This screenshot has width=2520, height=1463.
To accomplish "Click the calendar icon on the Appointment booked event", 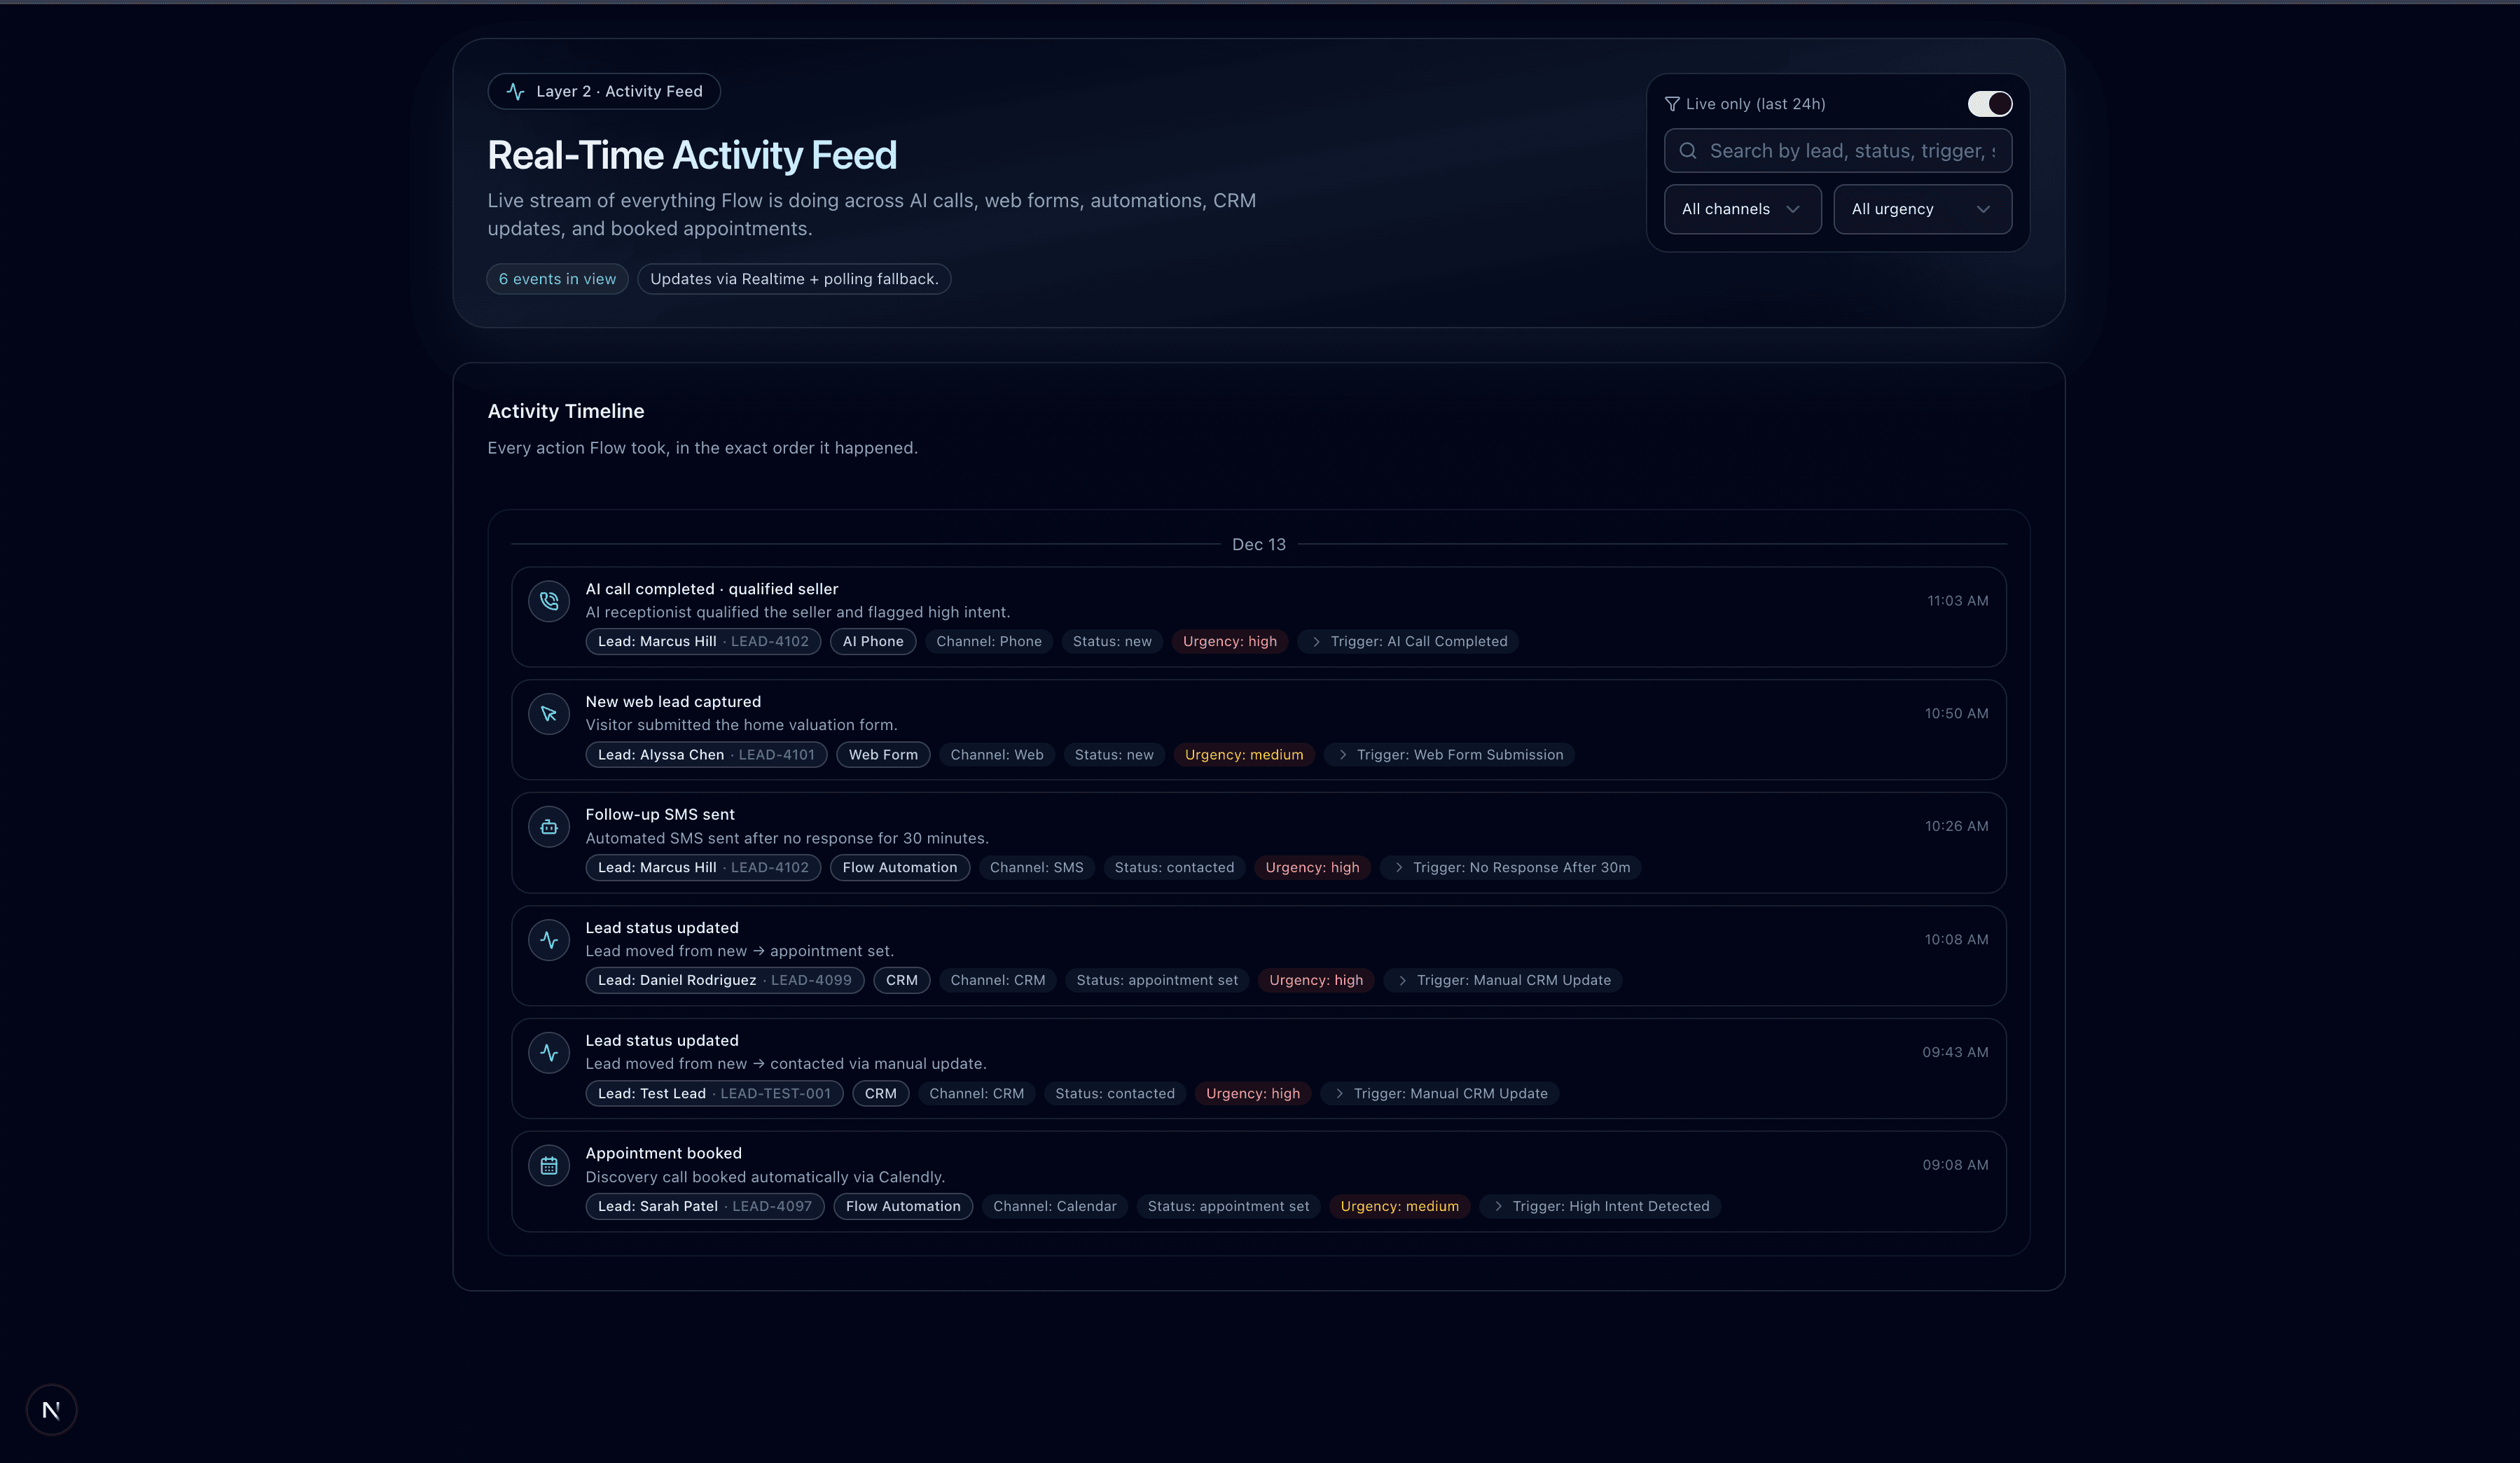I will tap(548, 1164).
